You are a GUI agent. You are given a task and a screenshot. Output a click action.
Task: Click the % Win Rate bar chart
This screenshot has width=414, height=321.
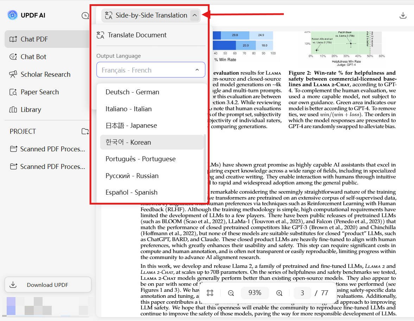point(244,47)
